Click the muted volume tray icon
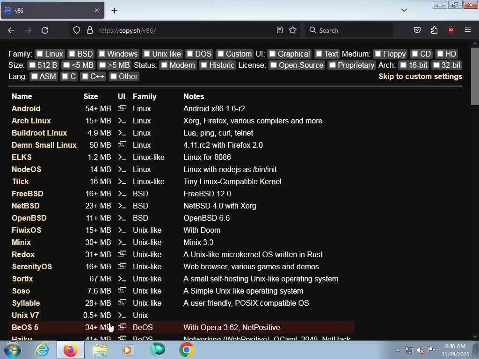Image resolution: width=479 pixels, height=359 pixels. (421, 351)
